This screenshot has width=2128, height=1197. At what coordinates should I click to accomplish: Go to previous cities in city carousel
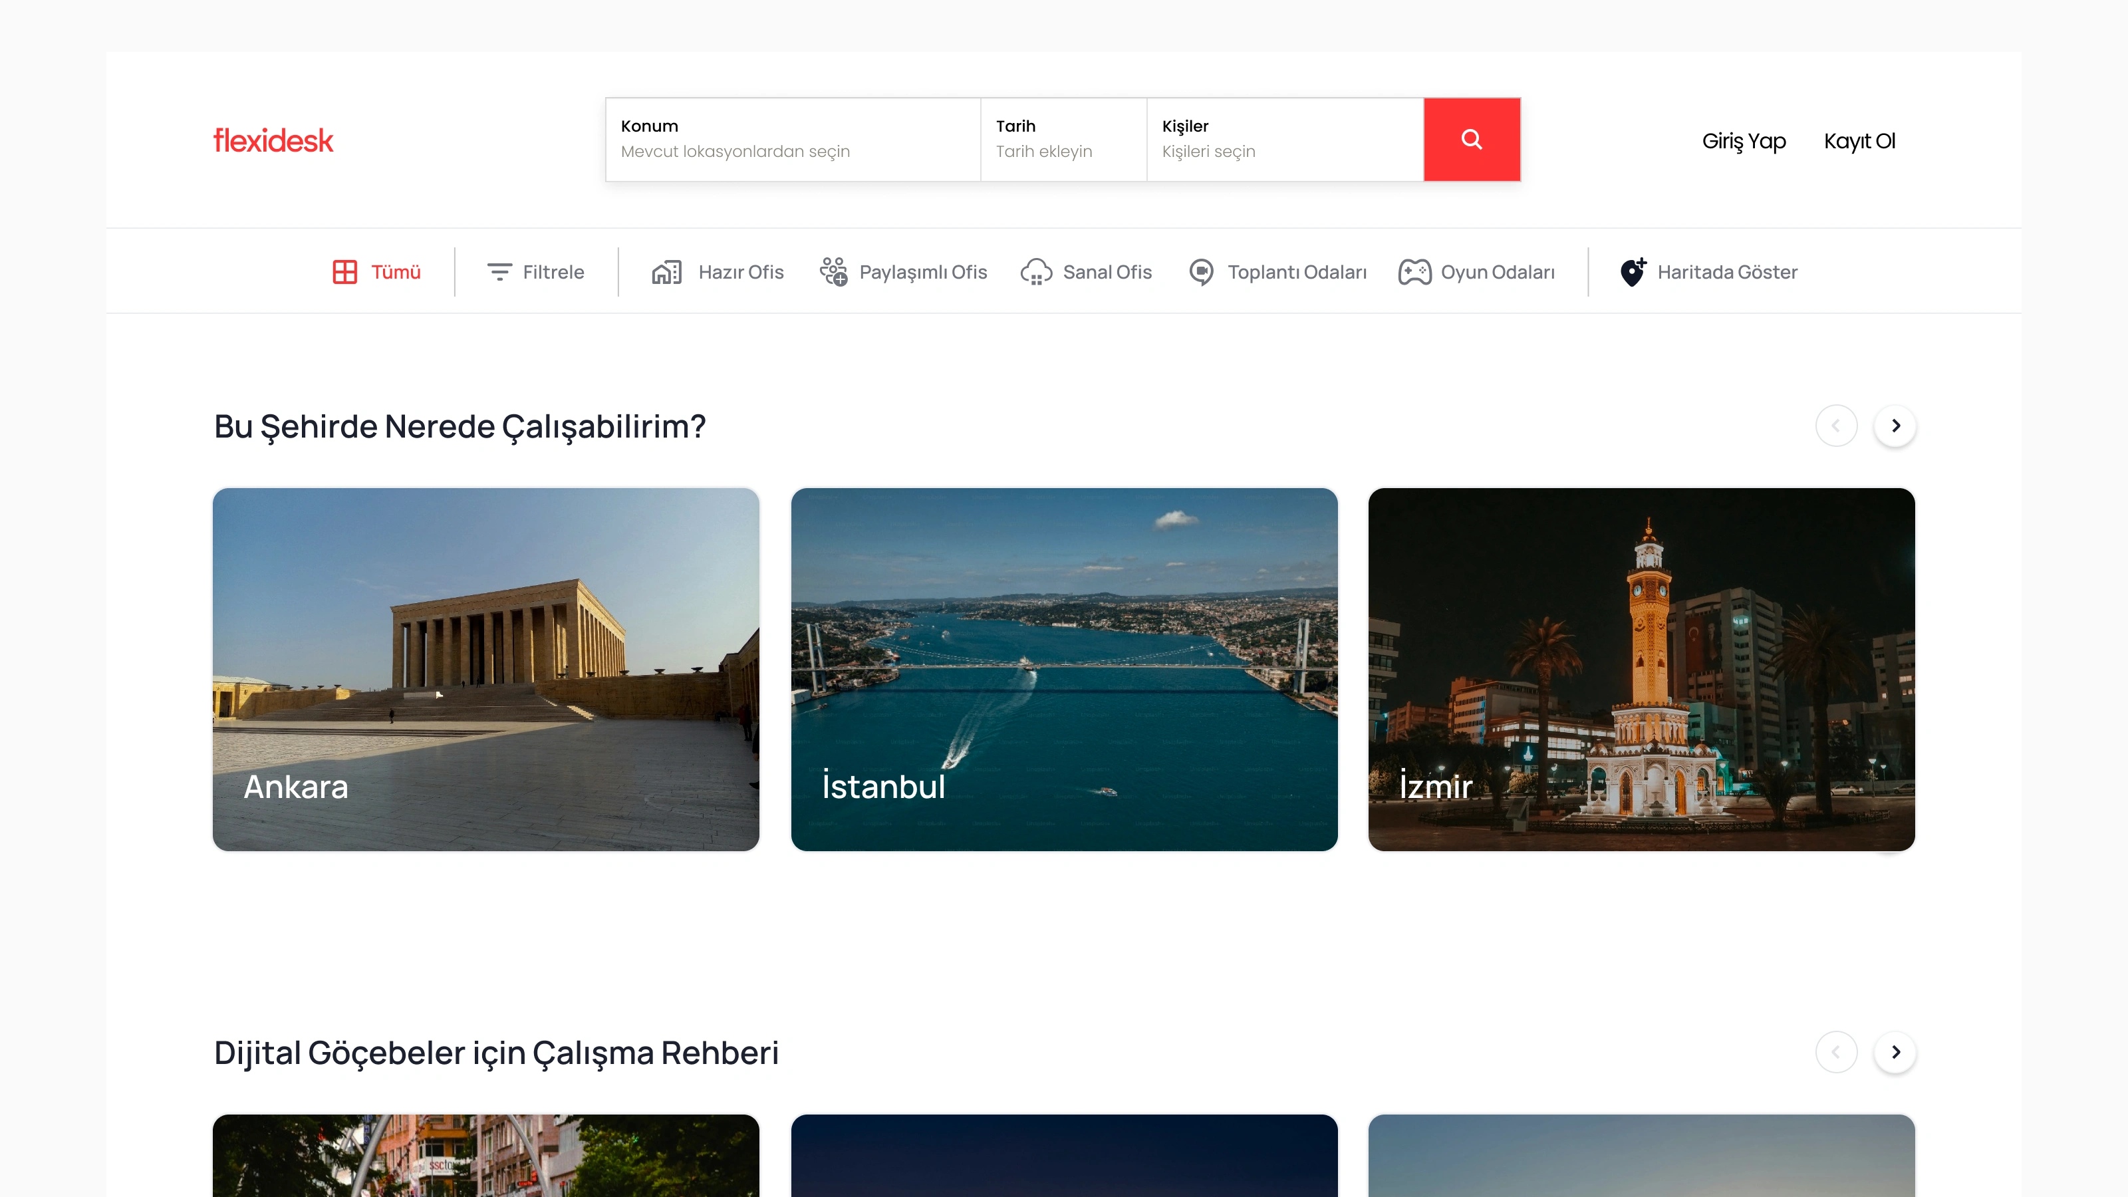[1836, 426]
